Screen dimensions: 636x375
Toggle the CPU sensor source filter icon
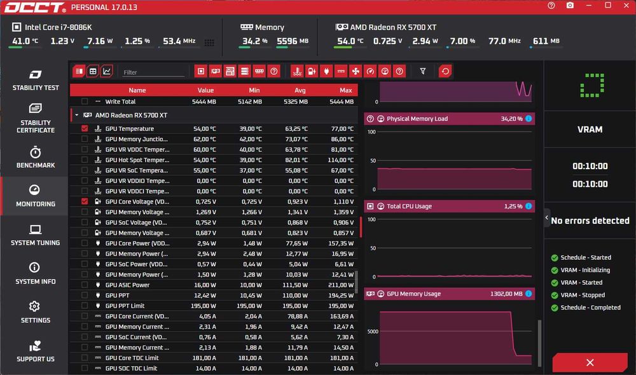click(x=201, y=71)
